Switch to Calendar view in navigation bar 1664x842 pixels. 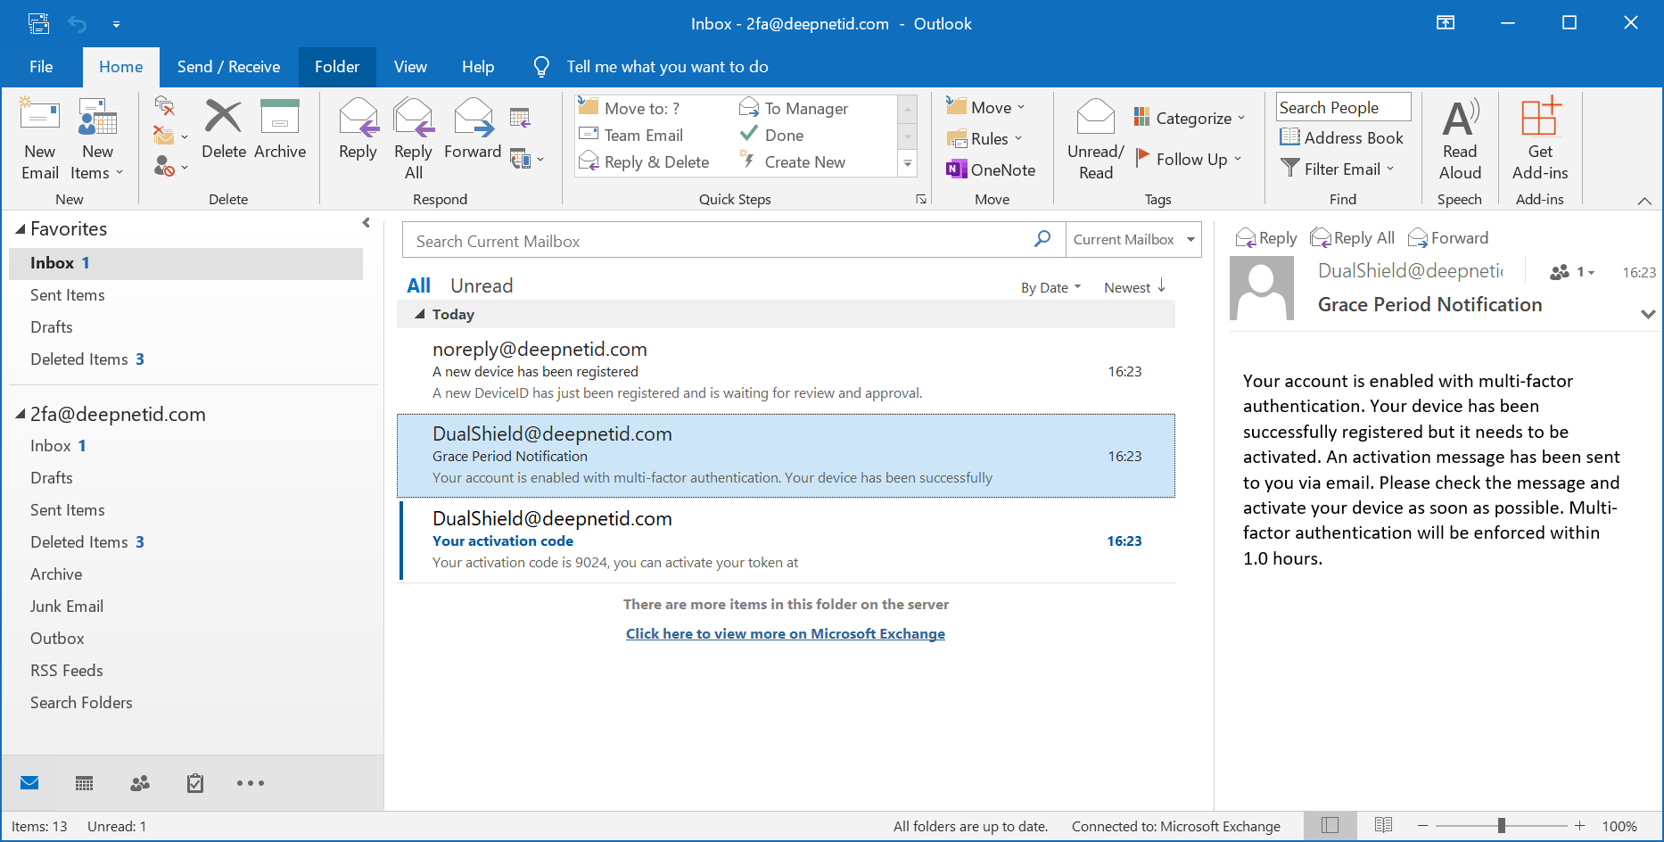85,783
